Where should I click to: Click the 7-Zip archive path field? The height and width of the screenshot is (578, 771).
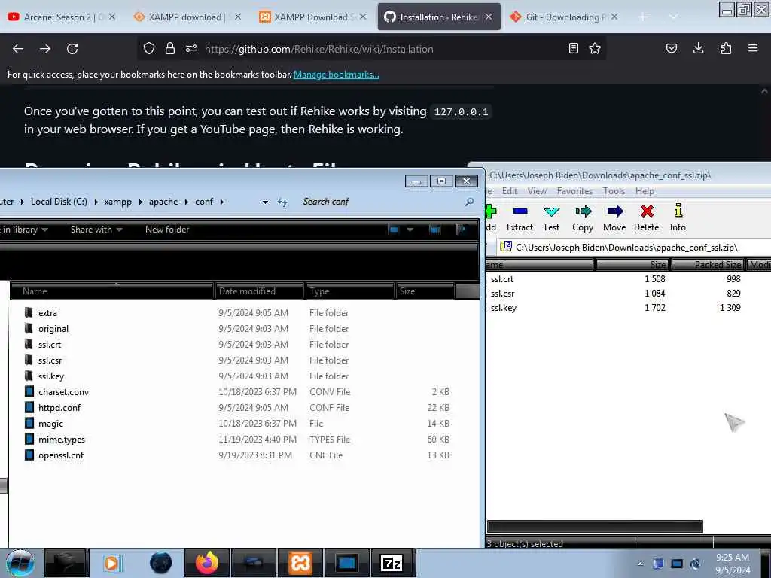(634, 247)
